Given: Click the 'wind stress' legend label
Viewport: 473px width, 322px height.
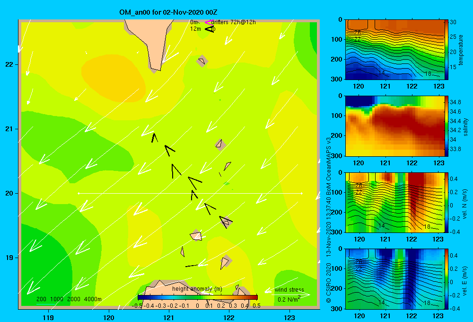Looking at the screenshot, I should [289, 290].
